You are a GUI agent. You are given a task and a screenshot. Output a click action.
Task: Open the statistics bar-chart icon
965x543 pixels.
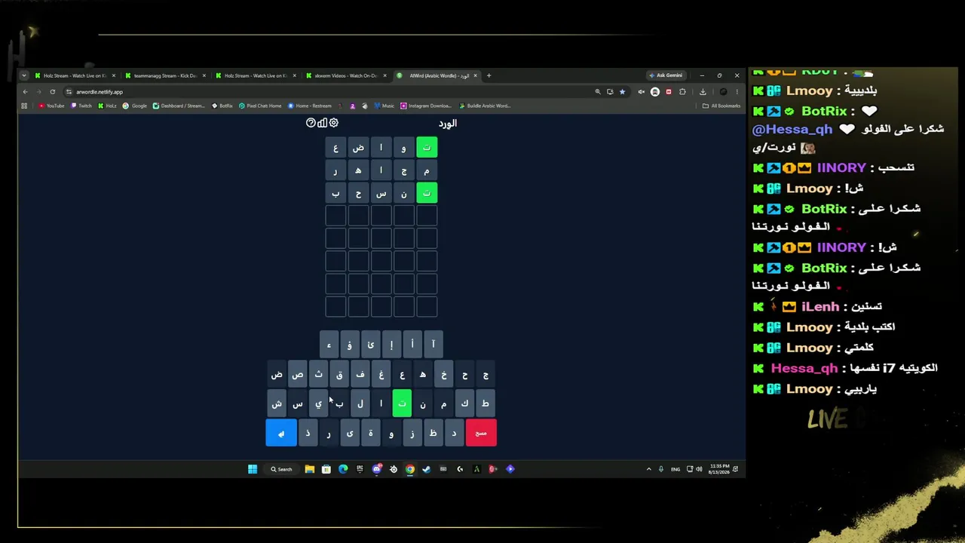(322, 123)
